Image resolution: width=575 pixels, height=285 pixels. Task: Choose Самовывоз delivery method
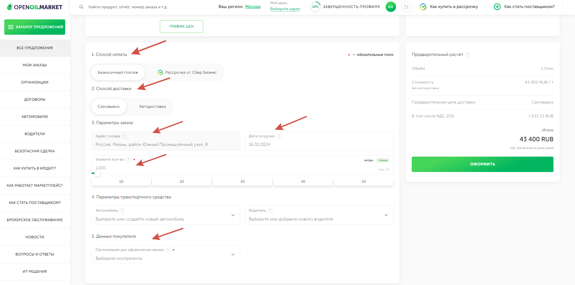109,107
